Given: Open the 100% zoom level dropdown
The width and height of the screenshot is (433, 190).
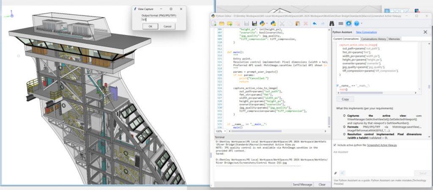Looking at the screenshot, I should 221,132.
